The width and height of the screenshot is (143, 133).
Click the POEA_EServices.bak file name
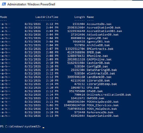(x=103, y=105)
